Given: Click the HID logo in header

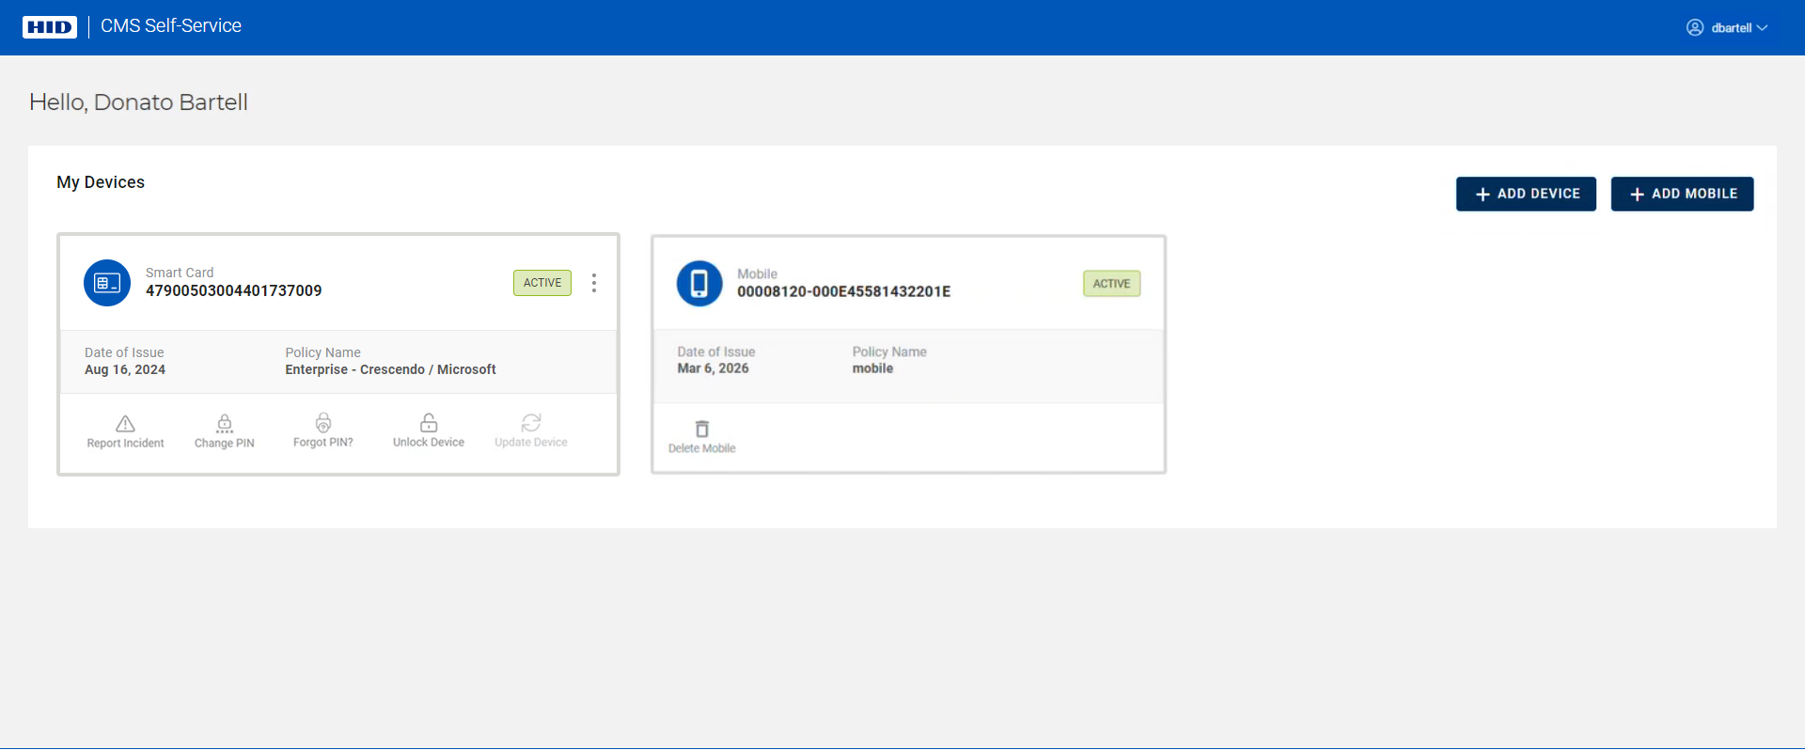Looking at the screenshot, I should click(50, 27).
